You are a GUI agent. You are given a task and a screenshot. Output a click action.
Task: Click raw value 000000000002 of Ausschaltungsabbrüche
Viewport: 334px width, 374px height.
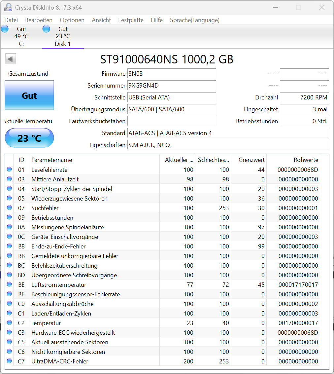coord(298,304)
